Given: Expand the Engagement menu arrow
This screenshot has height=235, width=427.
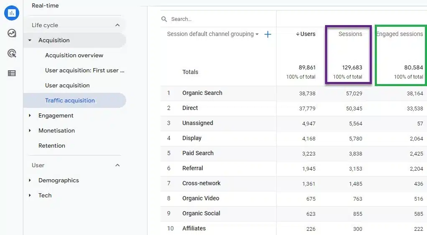Looking at the screenshot, I should coord(30,115).
